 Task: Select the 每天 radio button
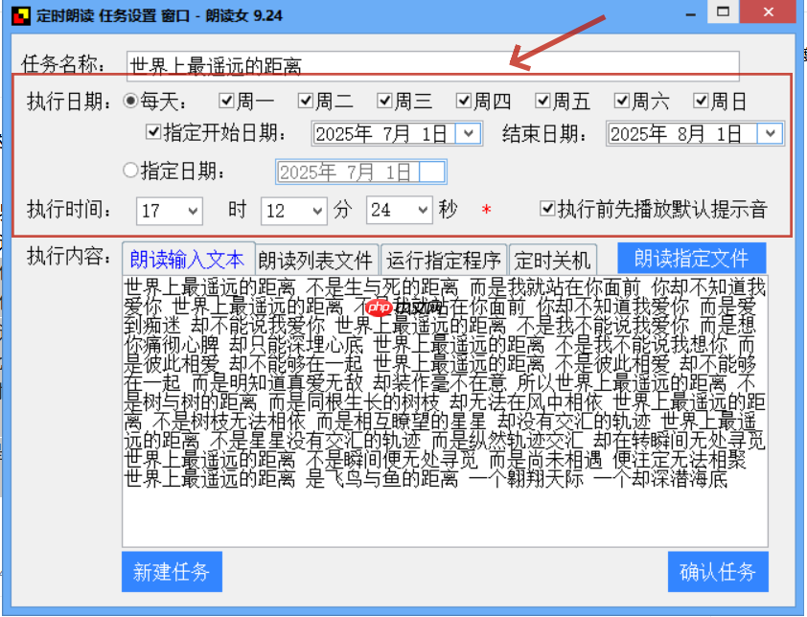click(x=130, y=101)
